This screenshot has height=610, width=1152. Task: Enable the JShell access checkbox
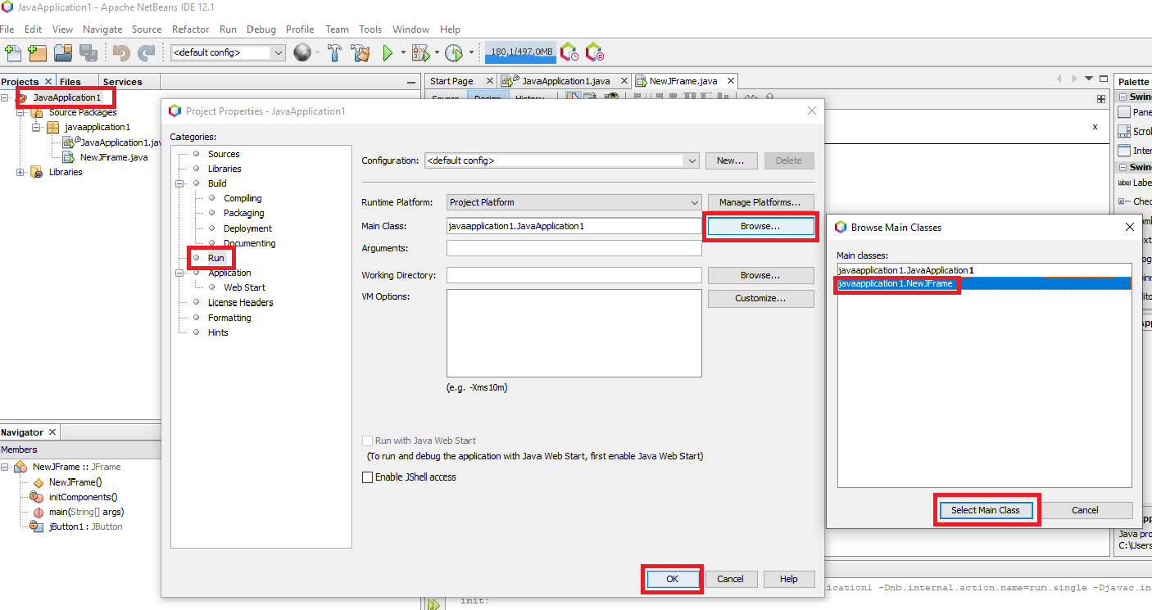[368, 477]
